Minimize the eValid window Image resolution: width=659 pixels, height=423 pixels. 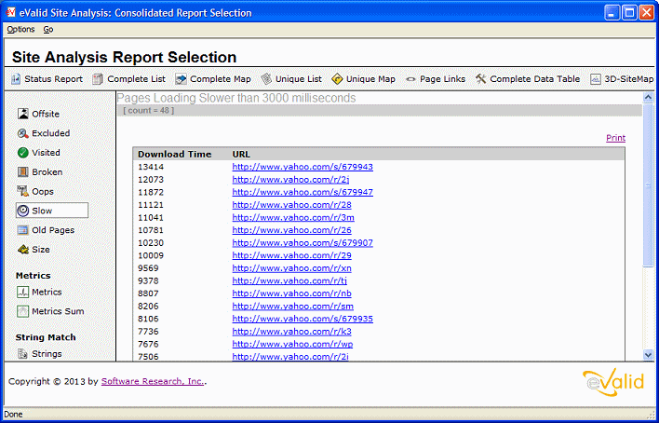[612, 13]
